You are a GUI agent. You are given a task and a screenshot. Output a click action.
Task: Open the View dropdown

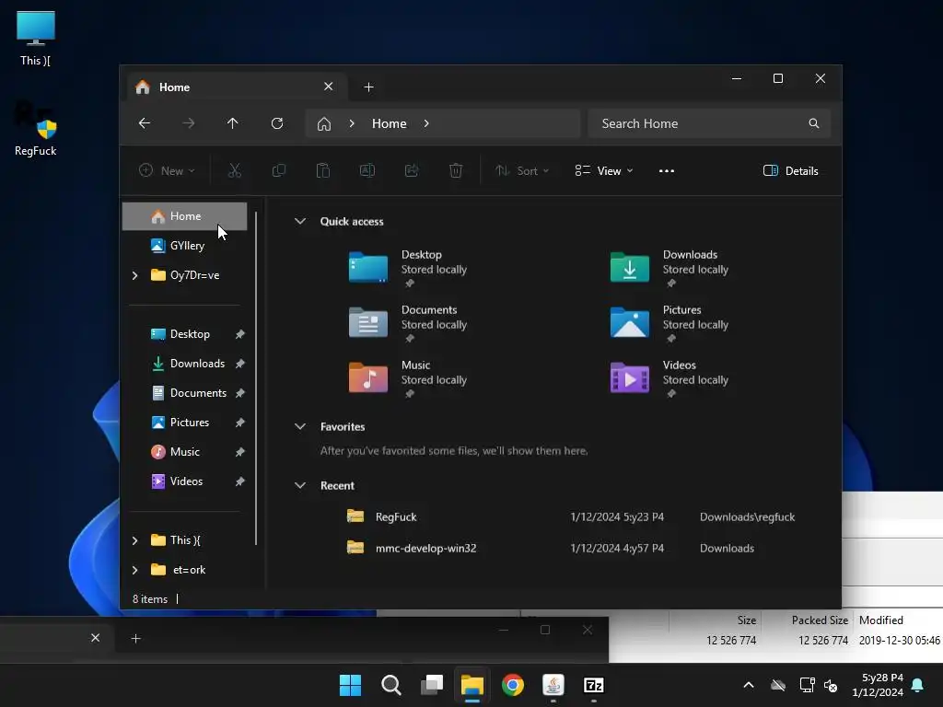(x=604, y=170)
